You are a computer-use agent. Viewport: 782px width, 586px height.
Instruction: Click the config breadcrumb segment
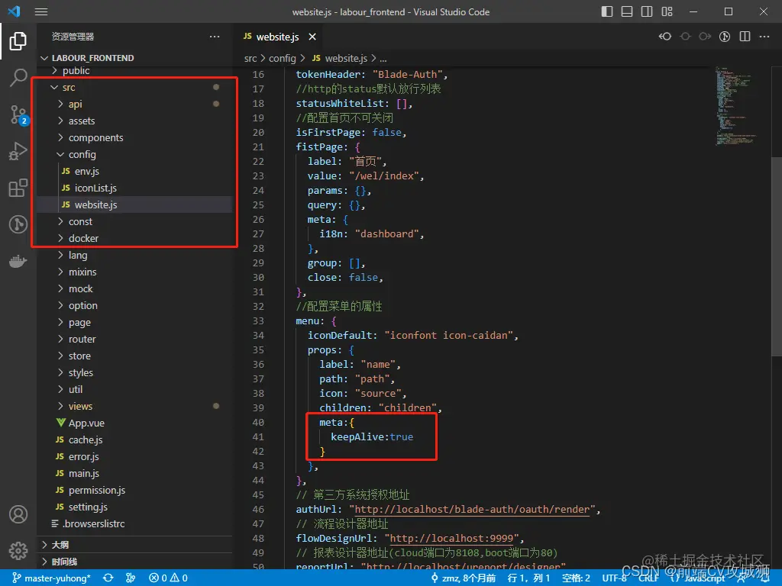tap(283, 58)
